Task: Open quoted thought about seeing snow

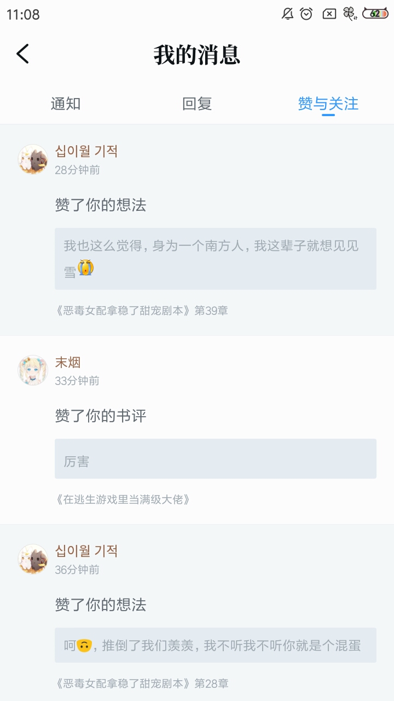Action: [x=215, y=258]
